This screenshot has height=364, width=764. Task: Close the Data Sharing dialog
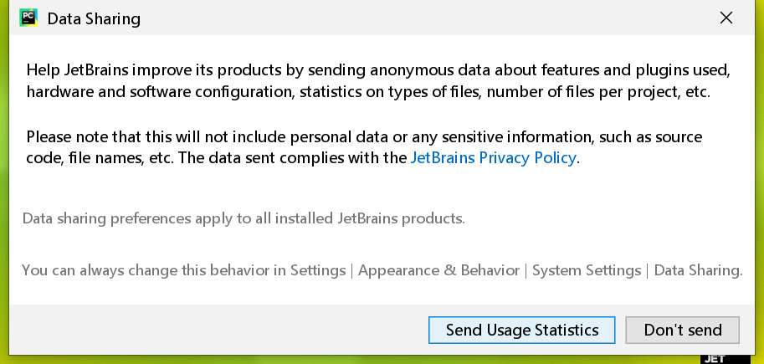[726, 18]
